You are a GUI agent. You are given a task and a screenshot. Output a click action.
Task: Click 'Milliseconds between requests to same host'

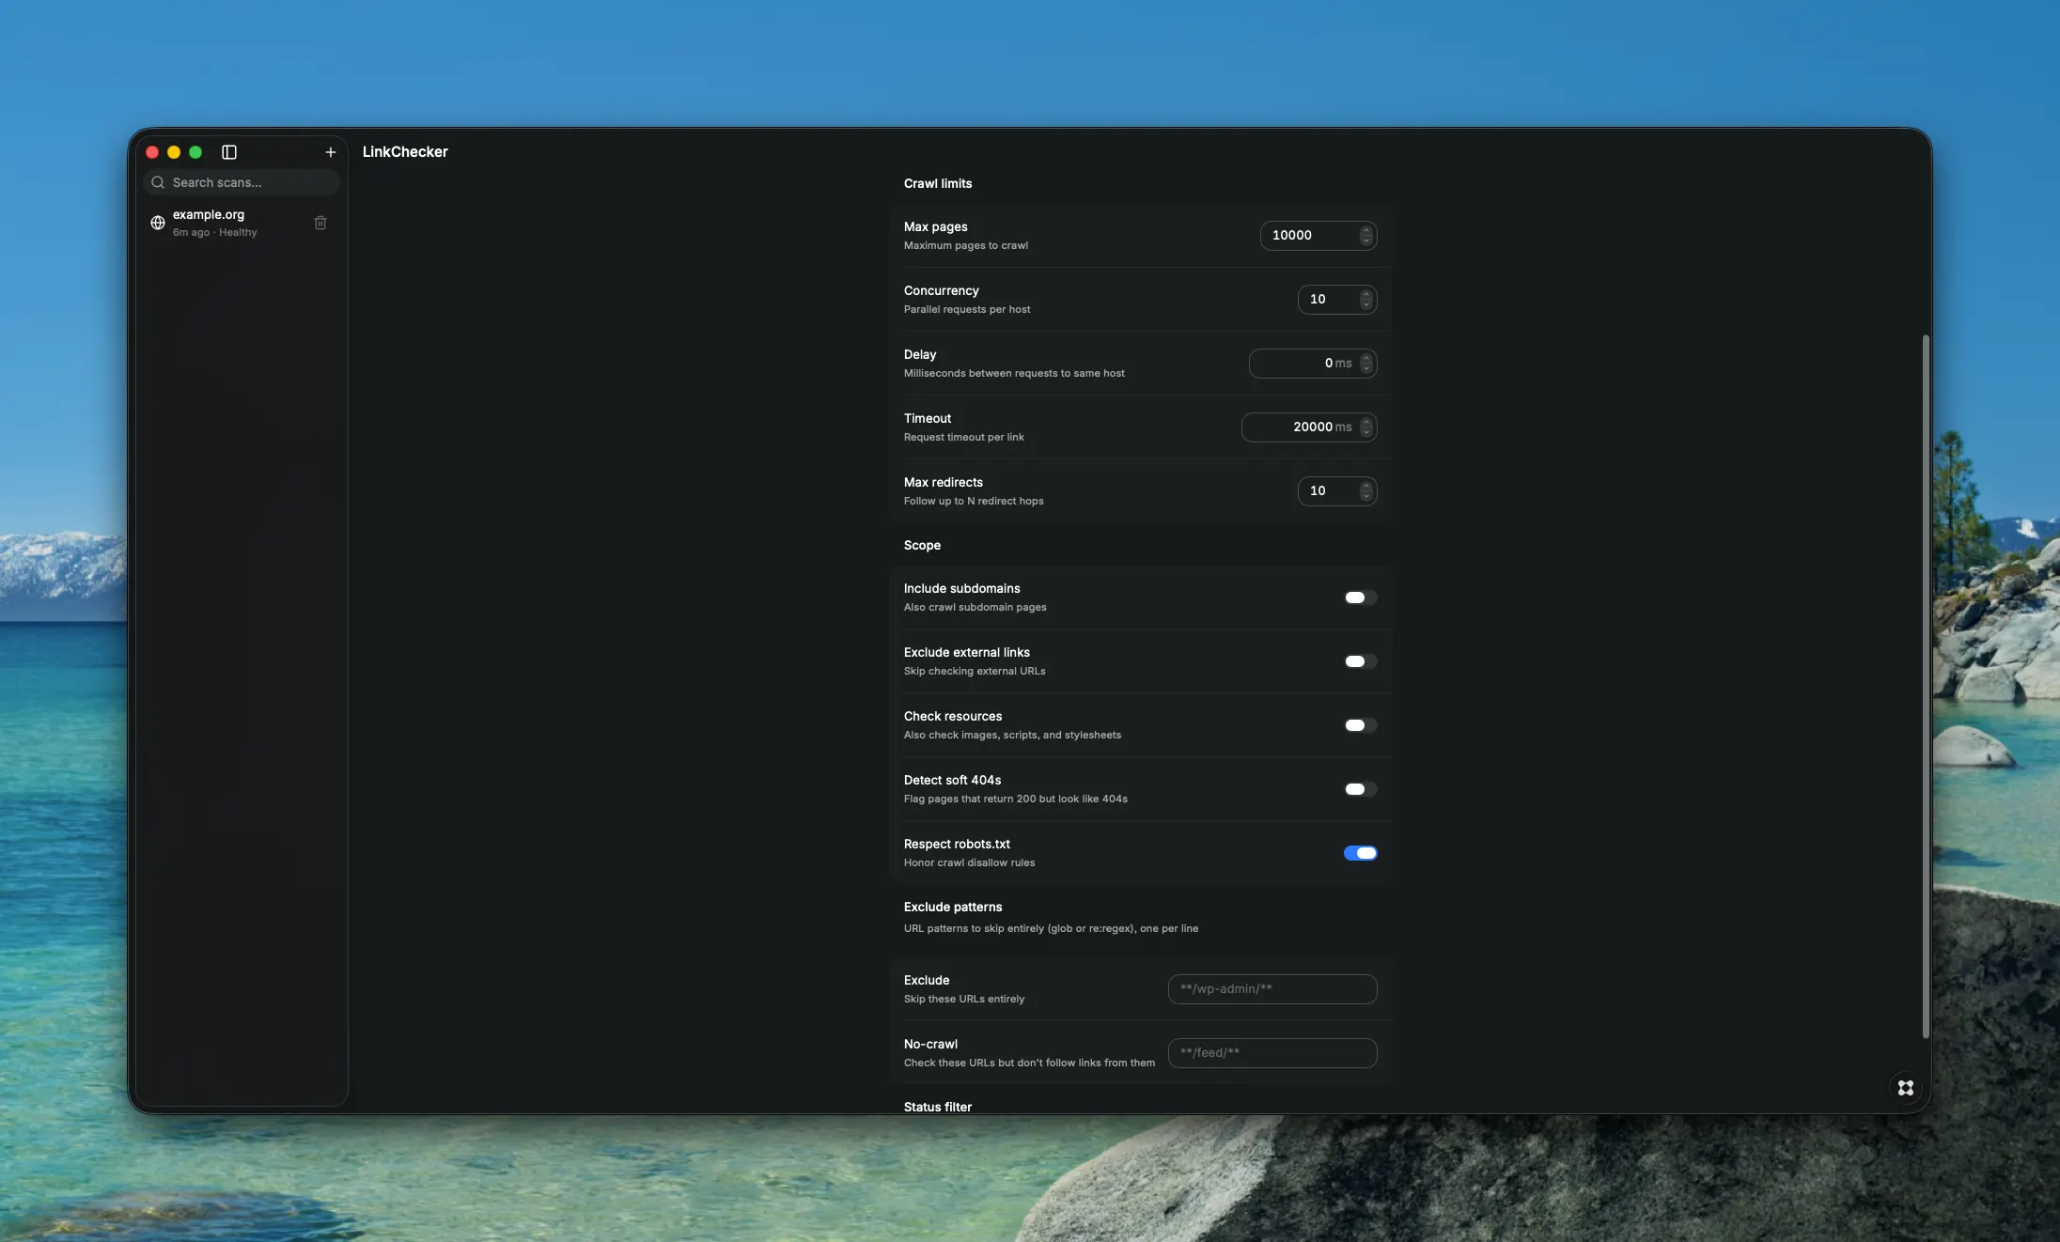(x=1014, y=373)
